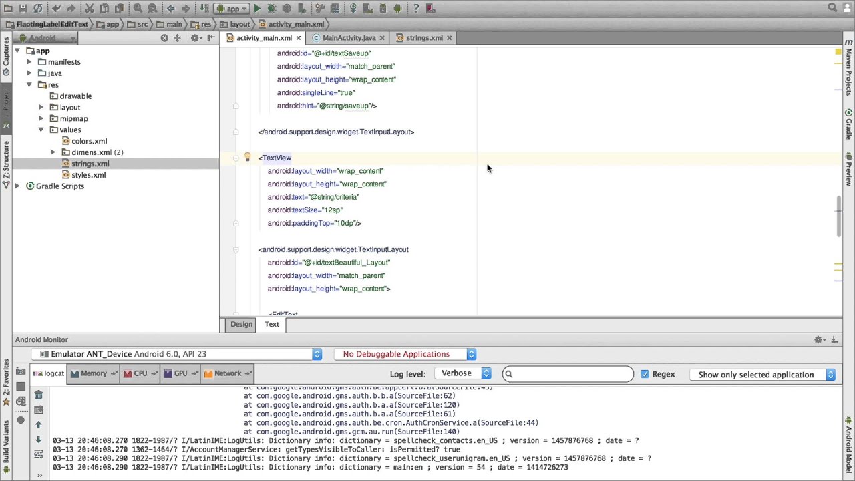The width and height of the screenshot is (855, 481).
Task: Switch to the MainActivity.java tab
Action: [x=349, y=38]
